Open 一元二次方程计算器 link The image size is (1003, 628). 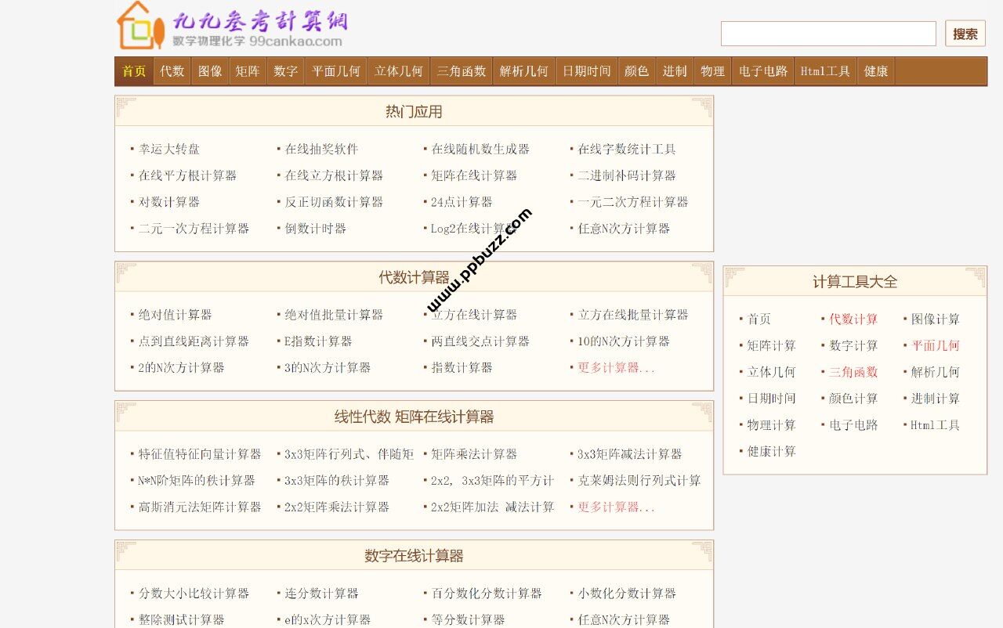coord(633,202)
